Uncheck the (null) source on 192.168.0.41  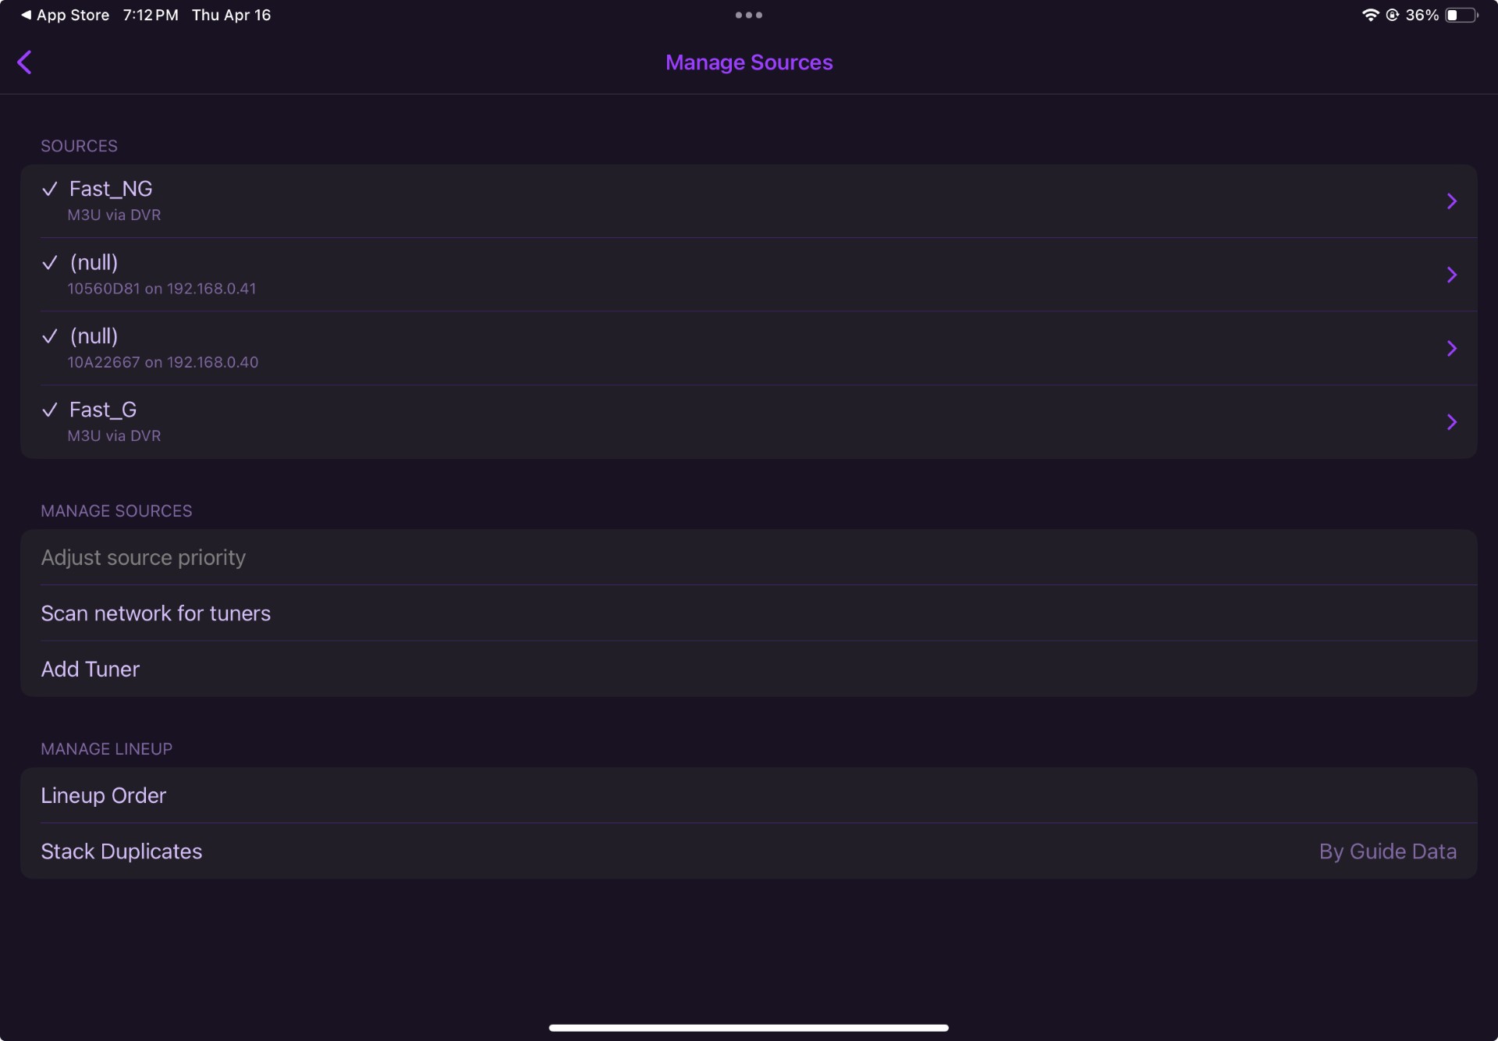pyautogui.click(x=50, y=263)
